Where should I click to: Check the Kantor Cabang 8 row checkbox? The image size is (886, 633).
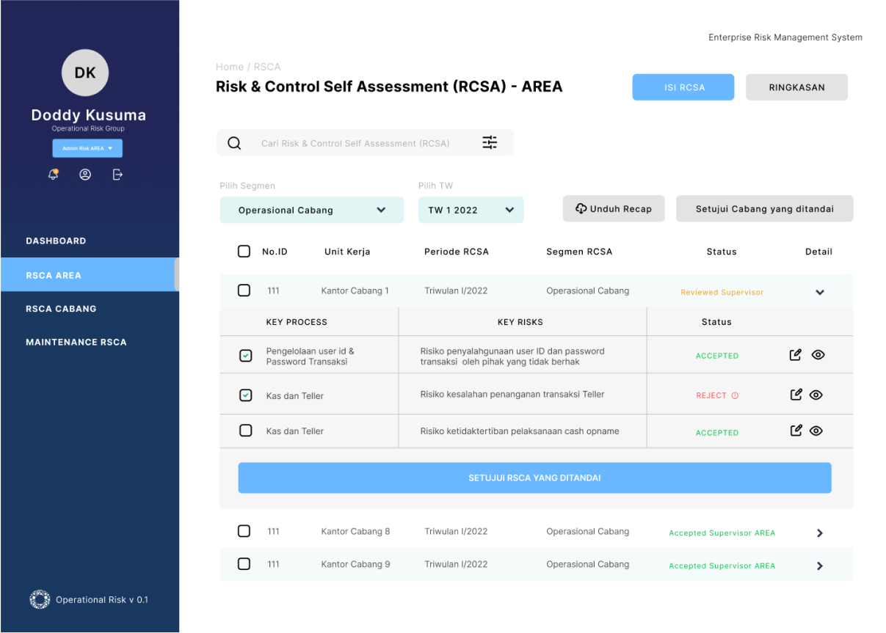pos(244,531)
